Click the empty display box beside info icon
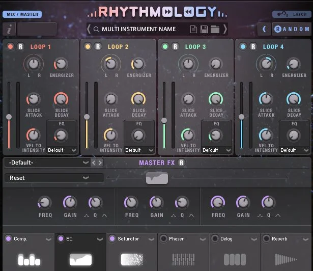 [x=37, y=29]
